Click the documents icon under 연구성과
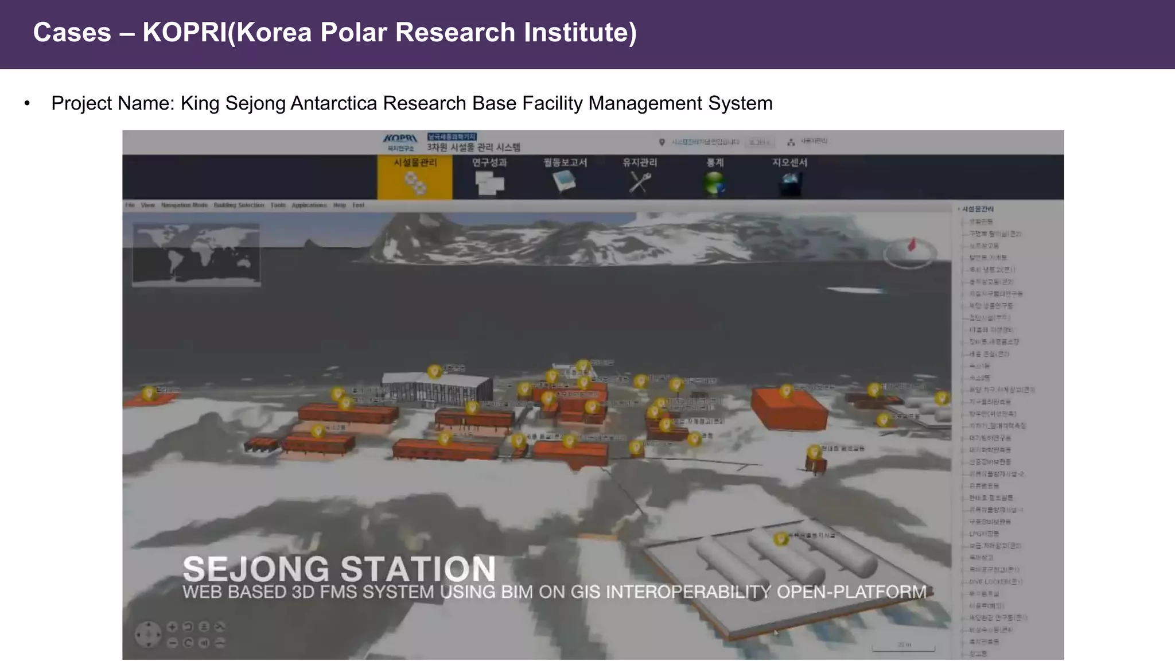1175x661 pixels. coord(489,183)
